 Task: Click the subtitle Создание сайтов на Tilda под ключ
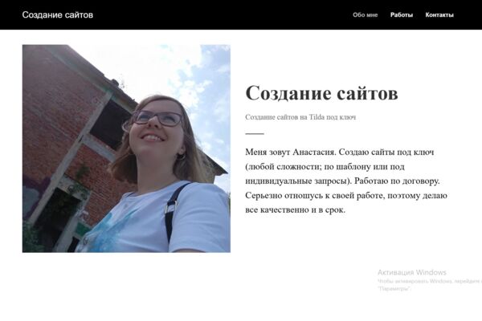(300, 117)
